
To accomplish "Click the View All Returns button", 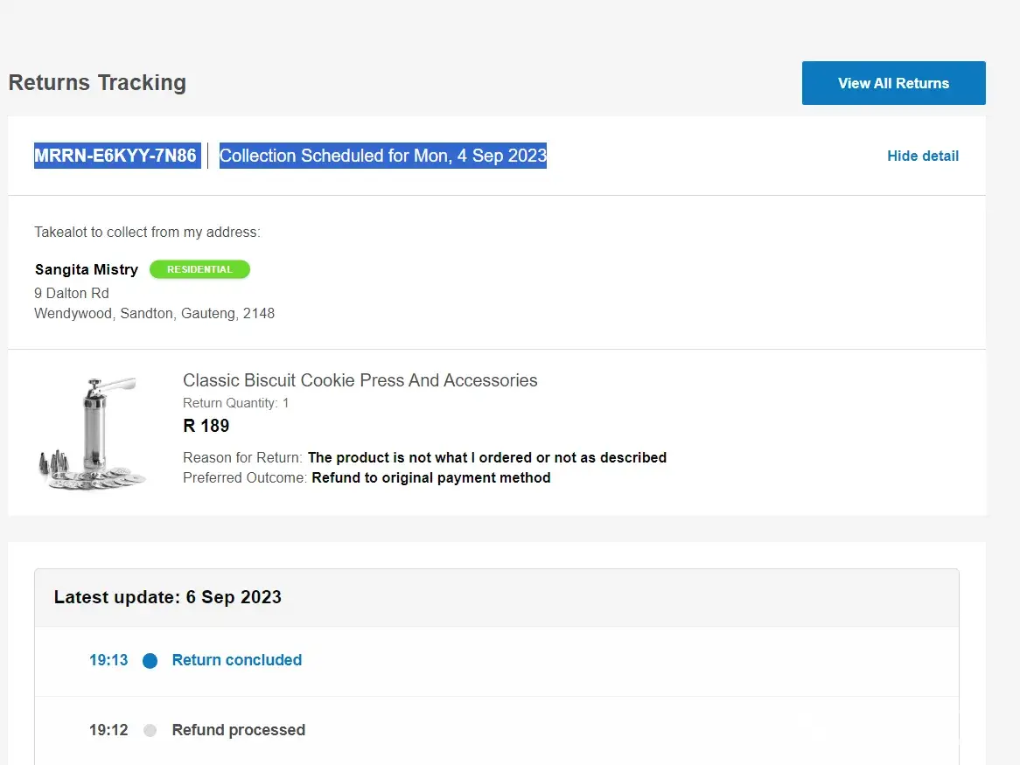I will pos(893,83).
